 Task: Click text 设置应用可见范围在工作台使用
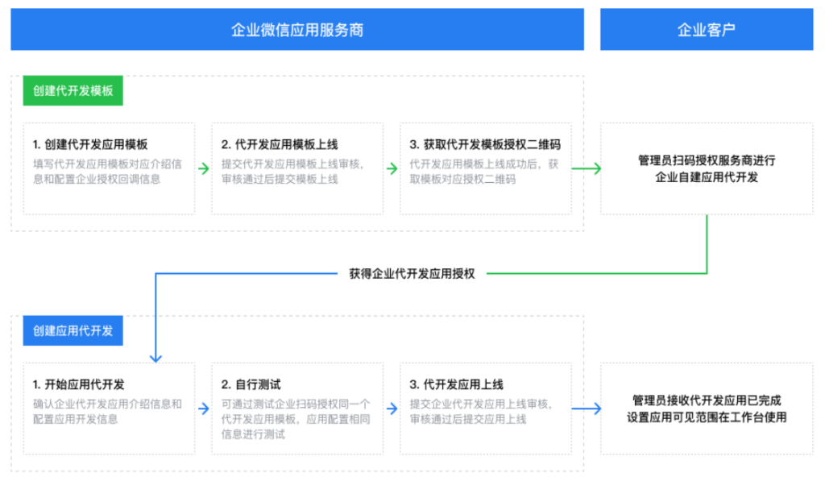click(x=707, y=417)
